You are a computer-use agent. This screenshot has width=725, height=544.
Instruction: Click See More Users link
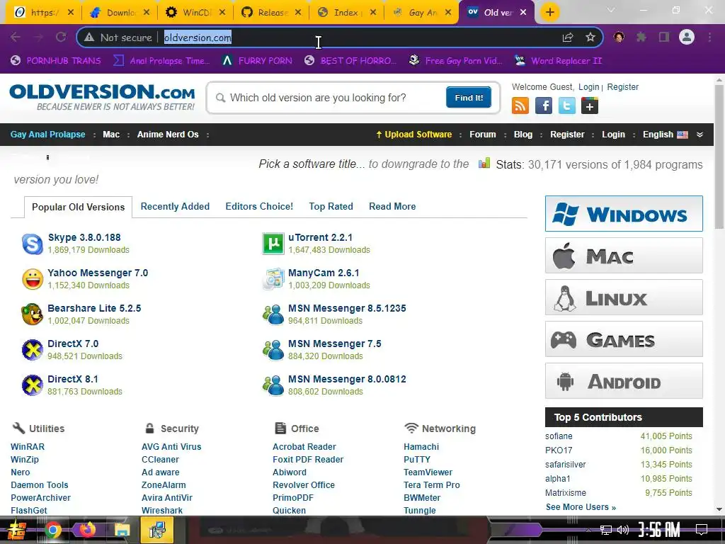tap(581, 507)
